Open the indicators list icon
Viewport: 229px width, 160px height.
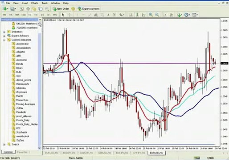point(179,15)
